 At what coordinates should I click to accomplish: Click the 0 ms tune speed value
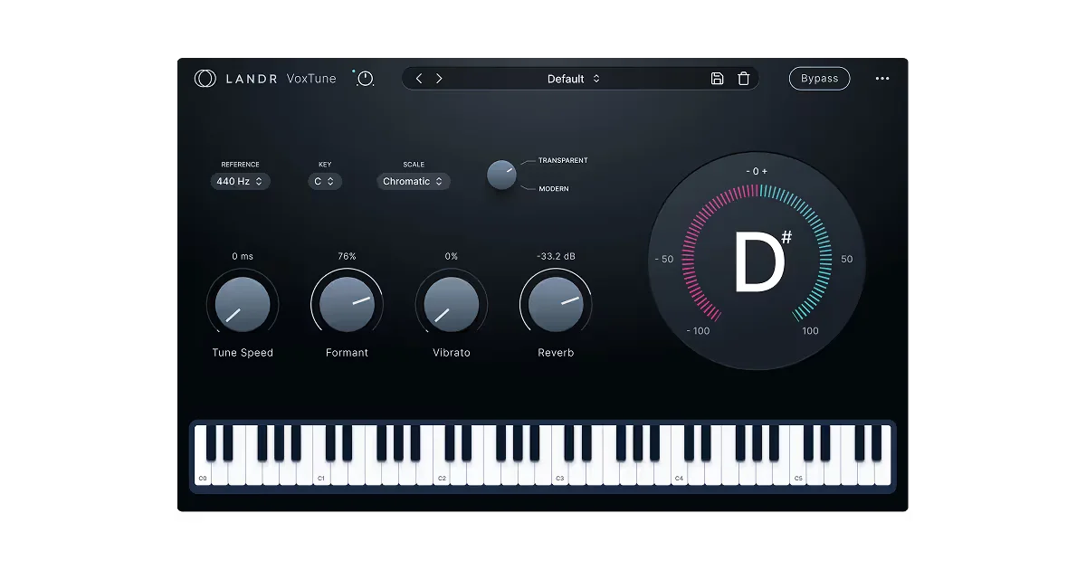(x=243, y=256)
